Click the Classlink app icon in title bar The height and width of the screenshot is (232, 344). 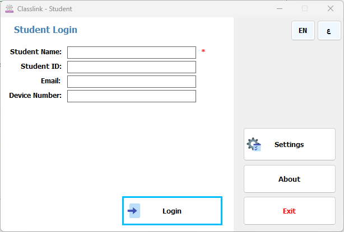[10, 9]
